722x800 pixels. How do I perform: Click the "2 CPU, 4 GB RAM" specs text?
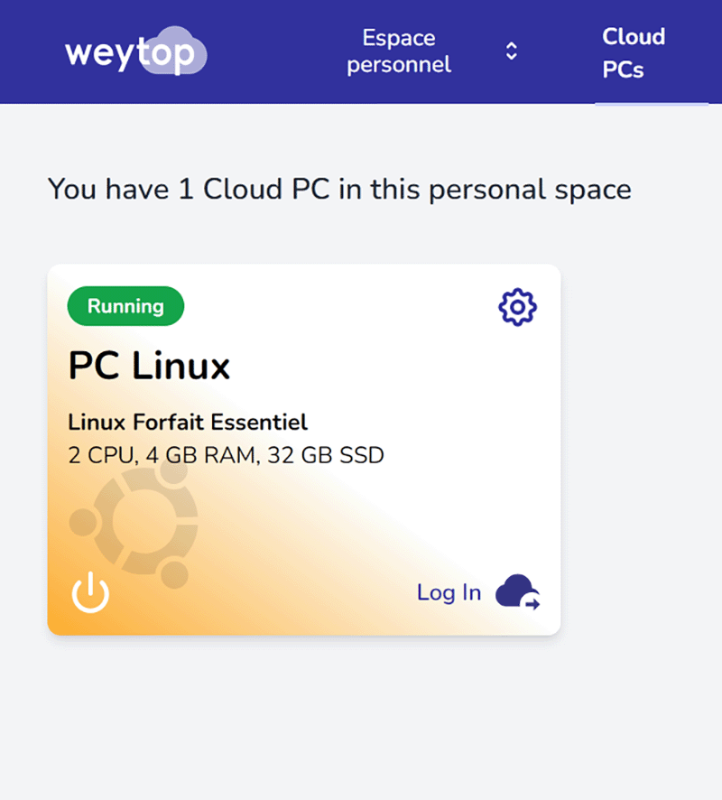click(226, 455)
